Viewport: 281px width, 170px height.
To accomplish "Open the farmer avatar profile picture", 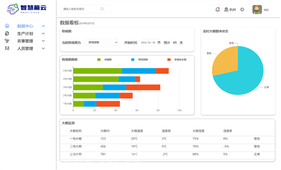I will (x=257, y=9).
